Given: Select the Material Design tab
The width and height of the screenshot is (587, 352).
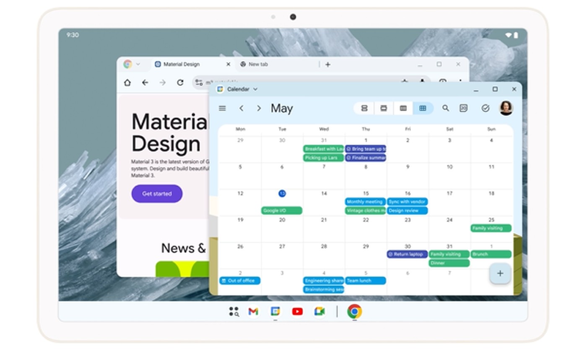Looking at the screenshot, I should point(182,65).
